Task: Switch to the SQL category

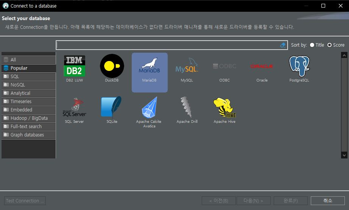Action: pyautogui.click(x=28, y=77)
